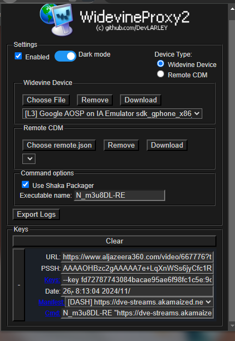
Task: Uncheck Use Shaka Packager option
Action: pyautogui.click(x=26, y=185)
